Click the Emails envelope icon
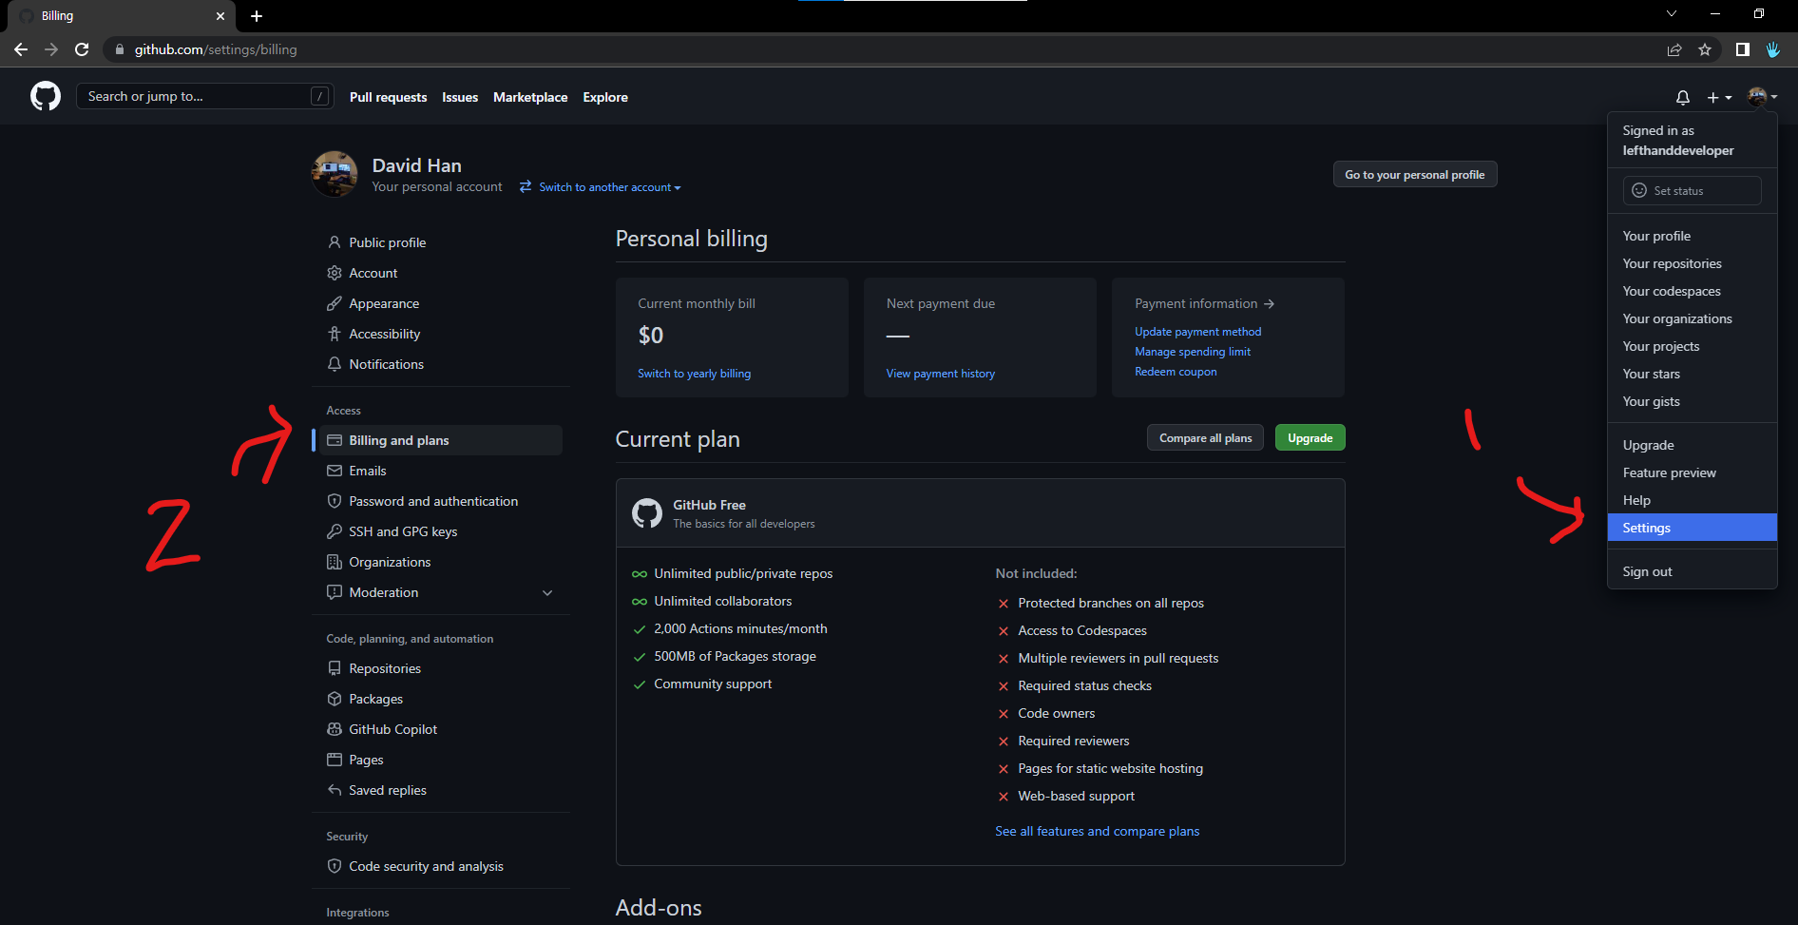The image size is (1798, 925). 335,471
